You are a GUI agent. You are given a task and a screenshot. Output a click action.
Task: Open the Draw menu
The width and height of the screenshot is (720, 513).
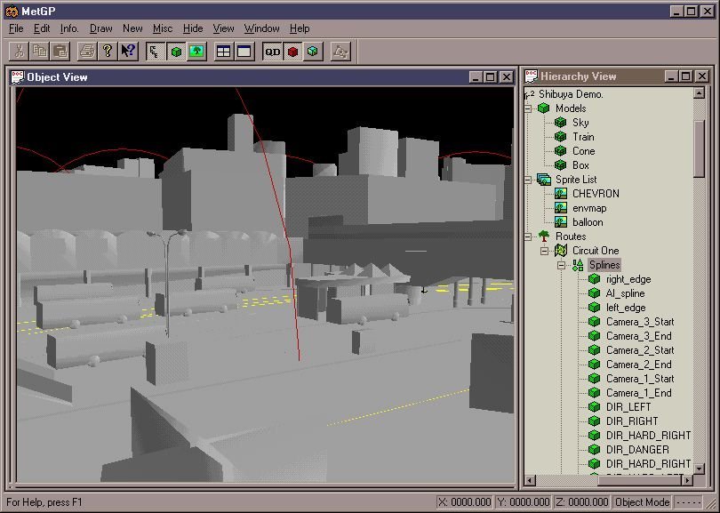(101, 28)
